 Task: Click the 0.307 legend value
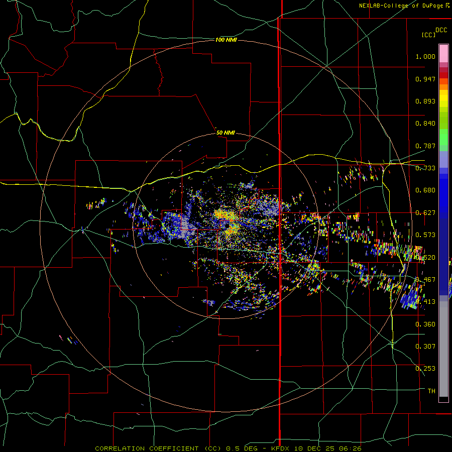(425, 347)
